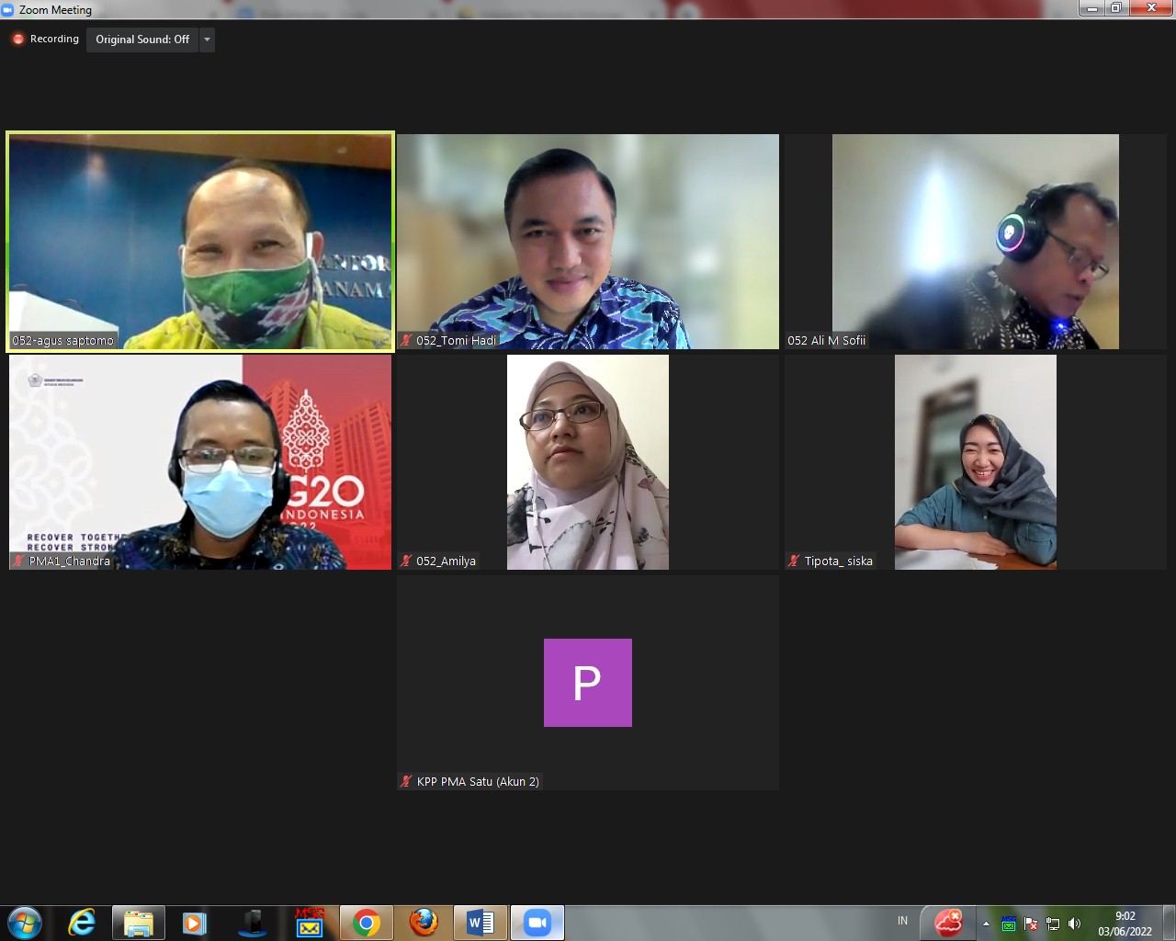Switch to Google Chrome in taskbar
1176x941 pixels.
366,923
